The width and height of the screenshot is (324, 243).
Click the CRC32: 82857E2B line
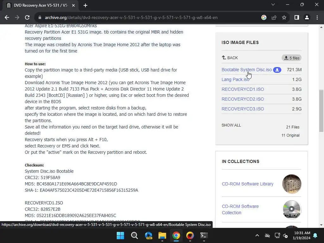click(43, 209)
